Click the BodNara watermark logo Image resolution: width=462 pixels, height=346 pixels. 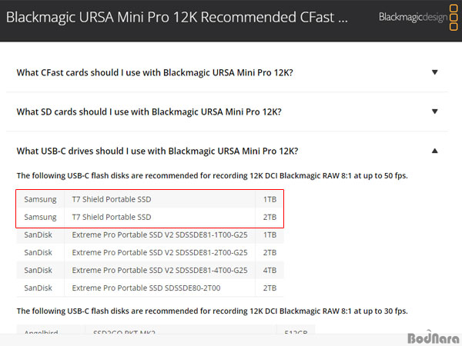(x=434, y=338)
